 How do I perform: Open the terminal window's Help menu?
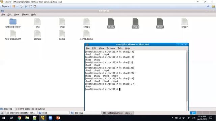[127, 48]
